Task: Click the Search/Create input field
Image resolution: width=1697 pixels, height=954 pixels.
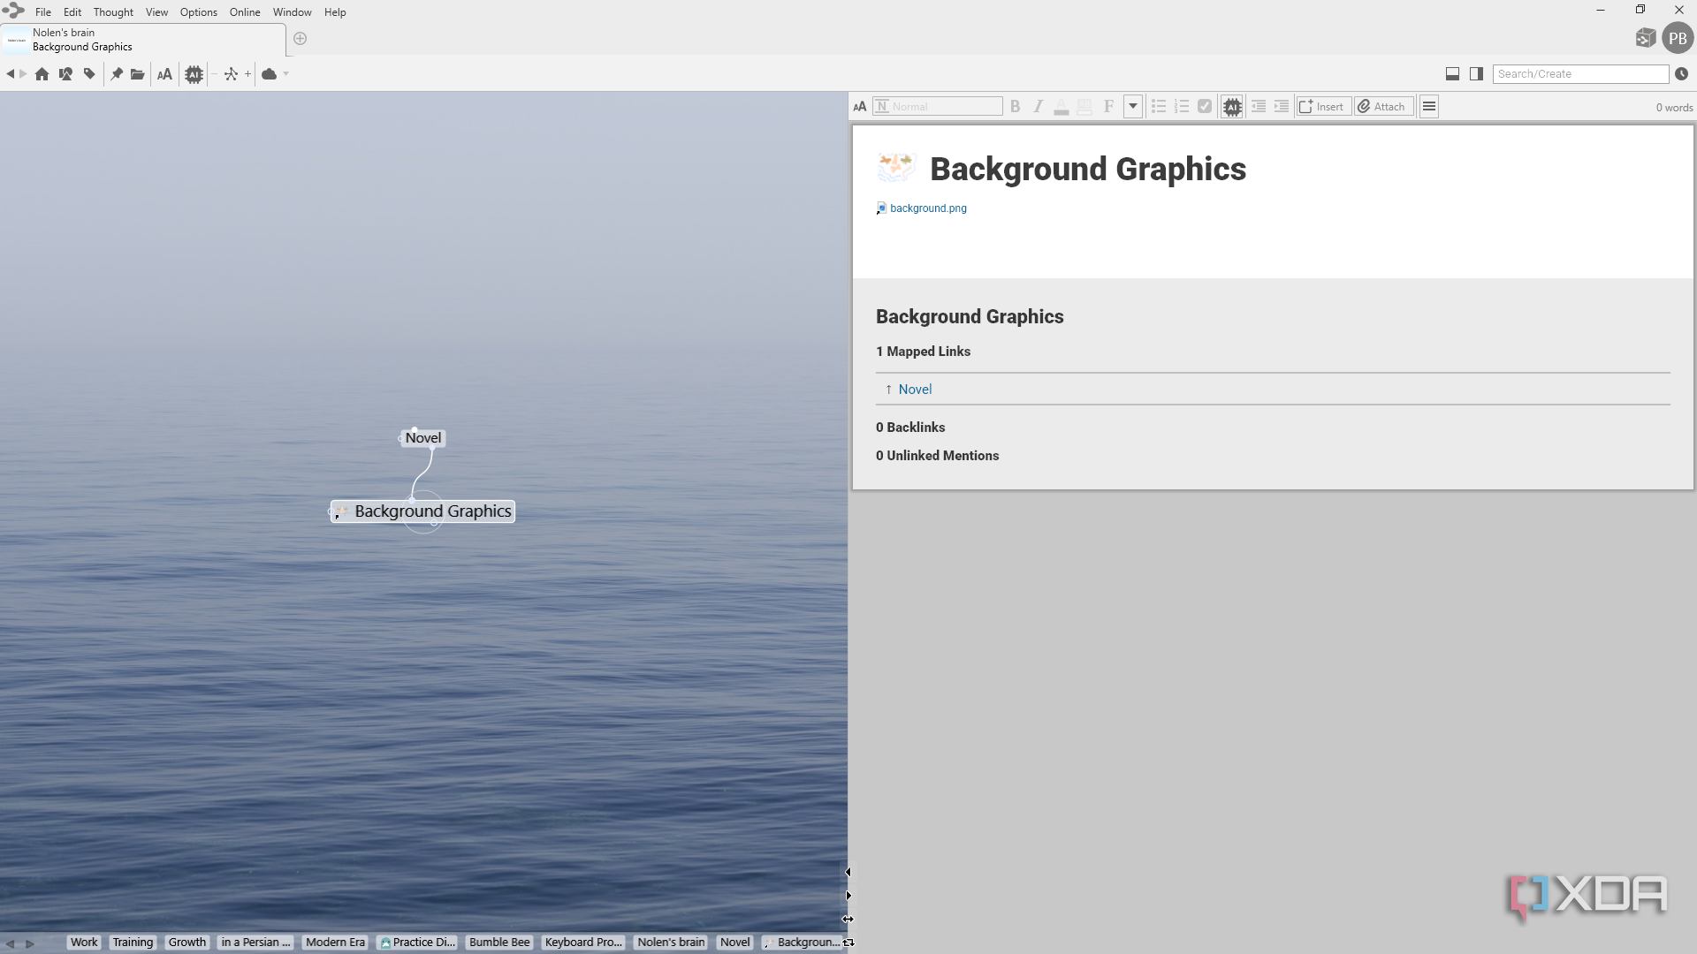Action: pos(1580,74)
